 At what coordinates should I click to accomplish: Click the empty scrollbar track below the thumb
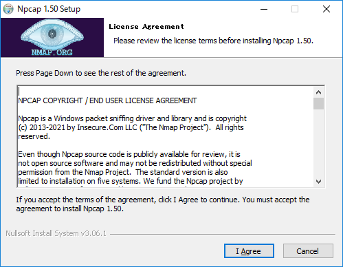(318, 143)
